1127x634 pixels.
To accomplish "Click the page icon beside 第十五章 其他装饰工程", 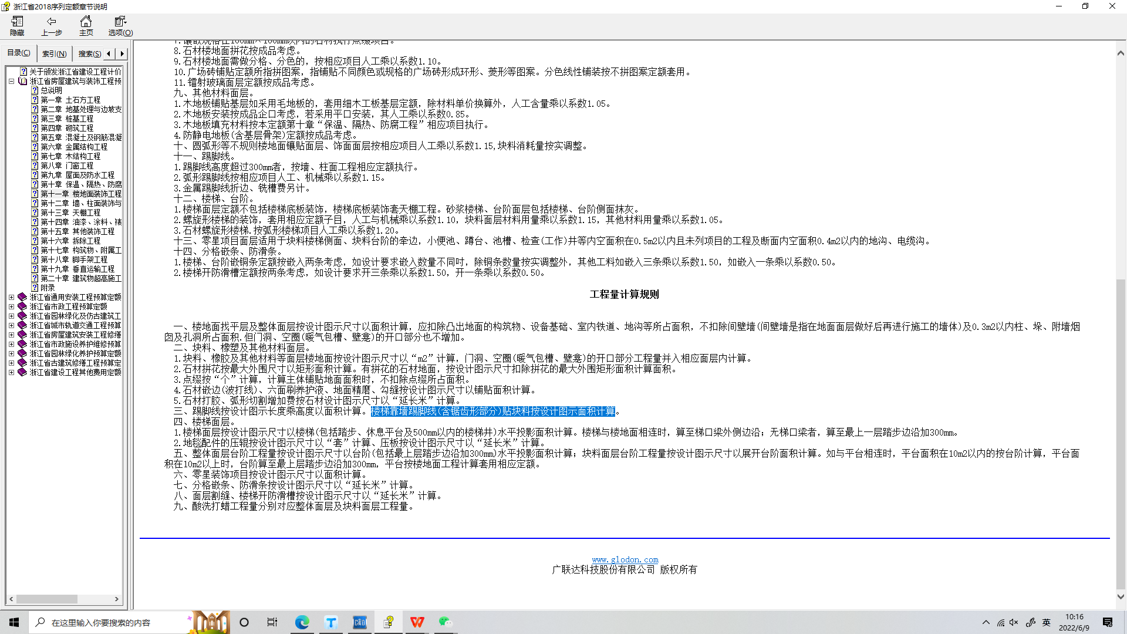I will [x=35, y=231].
